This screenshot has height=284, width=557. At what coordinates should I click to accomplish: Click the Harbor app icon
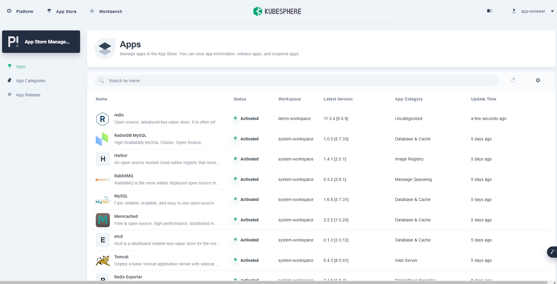(103, 159)
